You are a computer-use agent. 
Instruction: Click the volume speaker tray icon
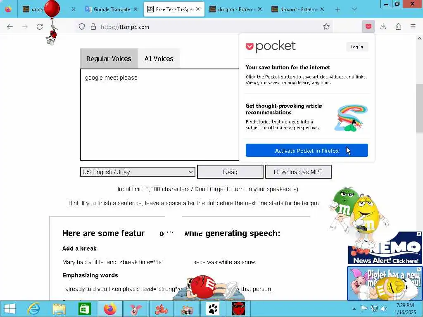pyautogui.click(x=384, y=309)
